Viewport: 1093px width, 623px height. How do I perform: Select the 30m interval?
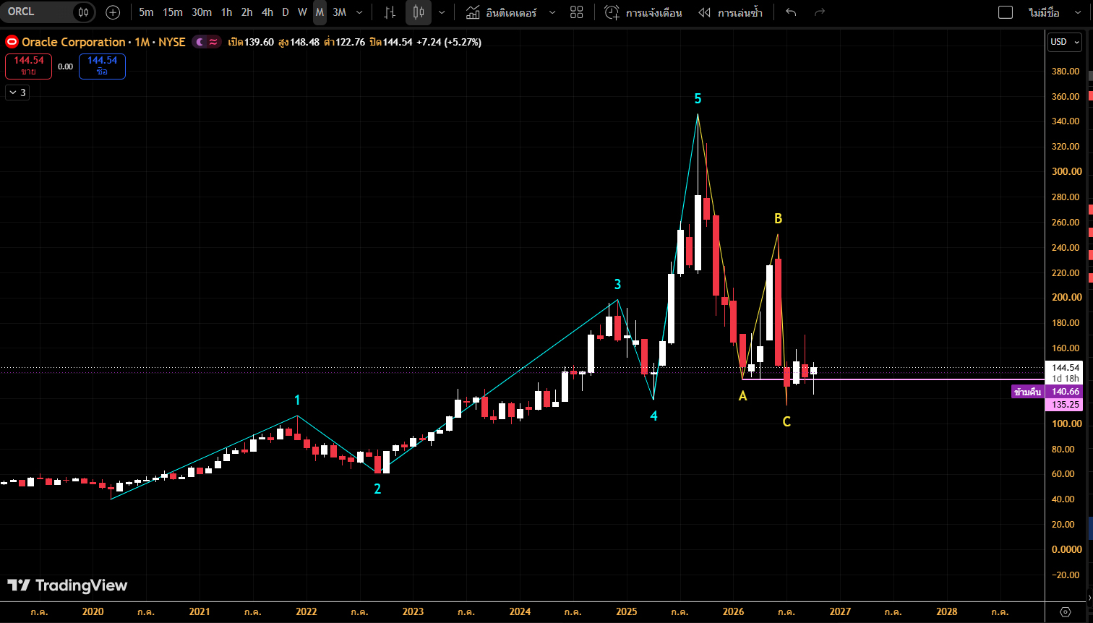pos(202,12)
